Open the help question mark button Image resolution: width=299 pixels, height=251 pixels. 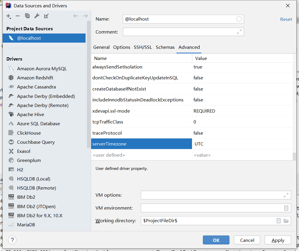(x=12, y=240)
